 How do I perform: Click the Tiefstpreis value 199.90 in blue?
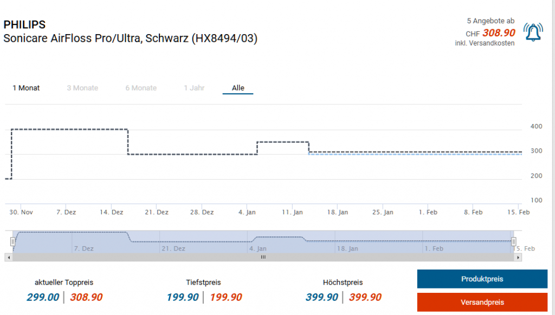tap(183, 297)
